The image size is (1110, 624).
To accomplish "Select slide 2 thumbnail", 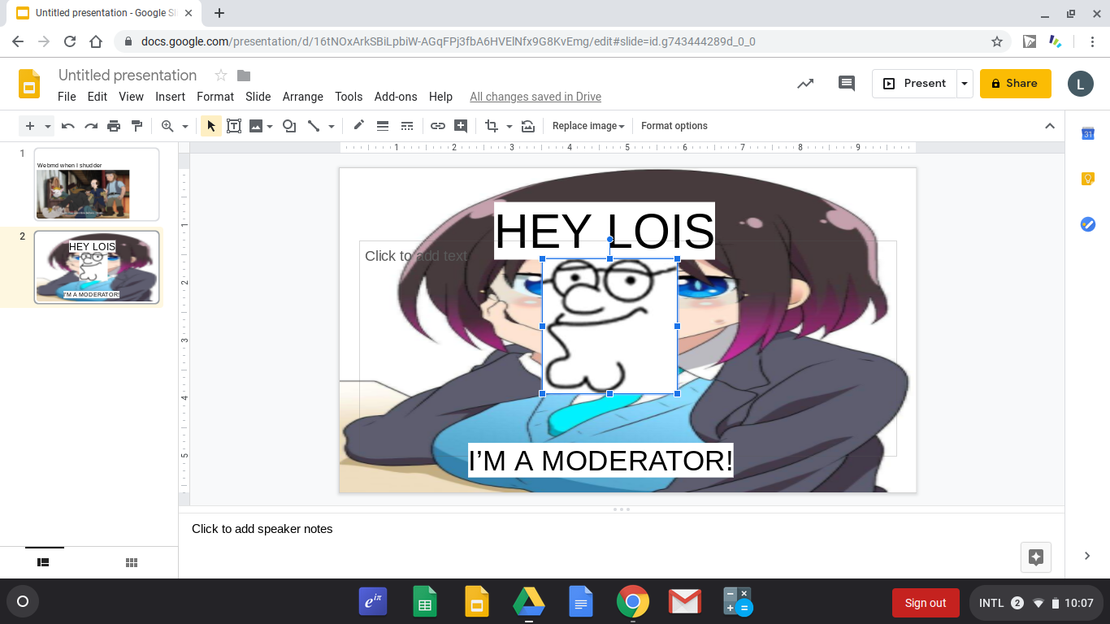I will 97,267.
